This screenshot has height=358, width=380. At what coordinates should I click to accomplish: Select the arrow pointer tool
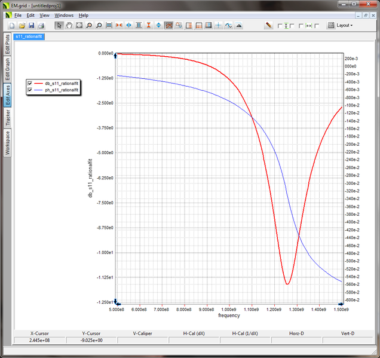point(59,26)
